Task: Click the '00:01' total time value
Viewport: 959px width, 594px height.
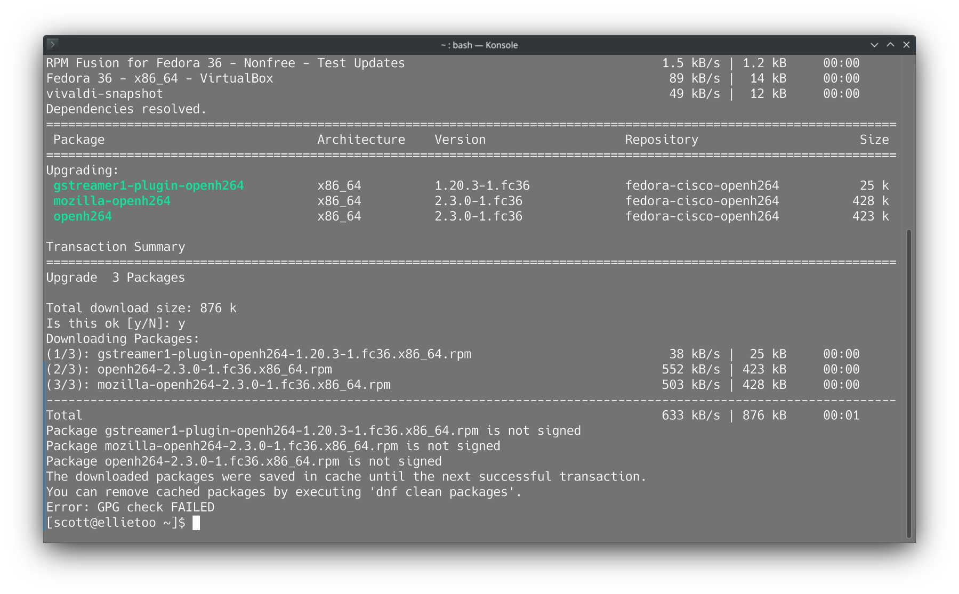Action: pyautogui.click(x=841, y=416)
